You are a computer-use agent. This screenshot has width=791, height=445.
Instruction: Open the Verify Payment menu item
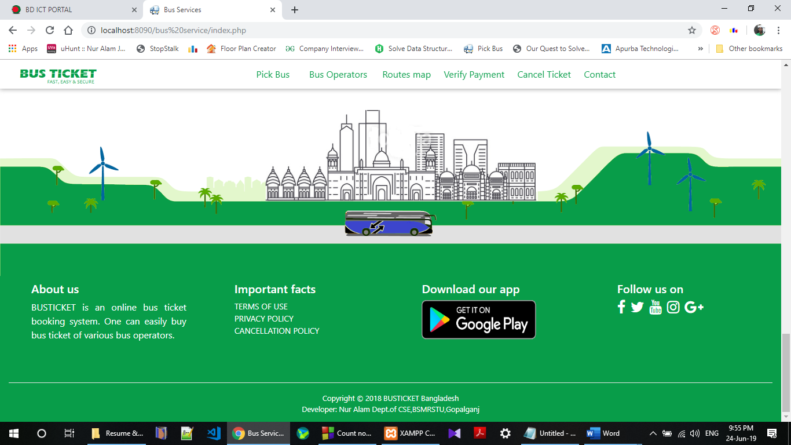pos(474,75)
